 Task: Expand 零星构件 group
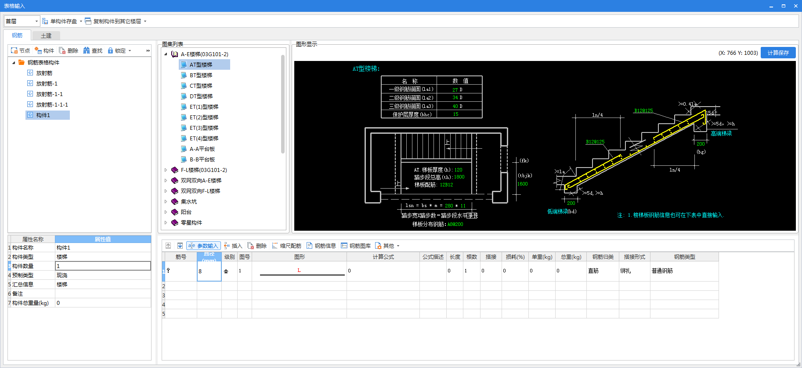point(166,222)
